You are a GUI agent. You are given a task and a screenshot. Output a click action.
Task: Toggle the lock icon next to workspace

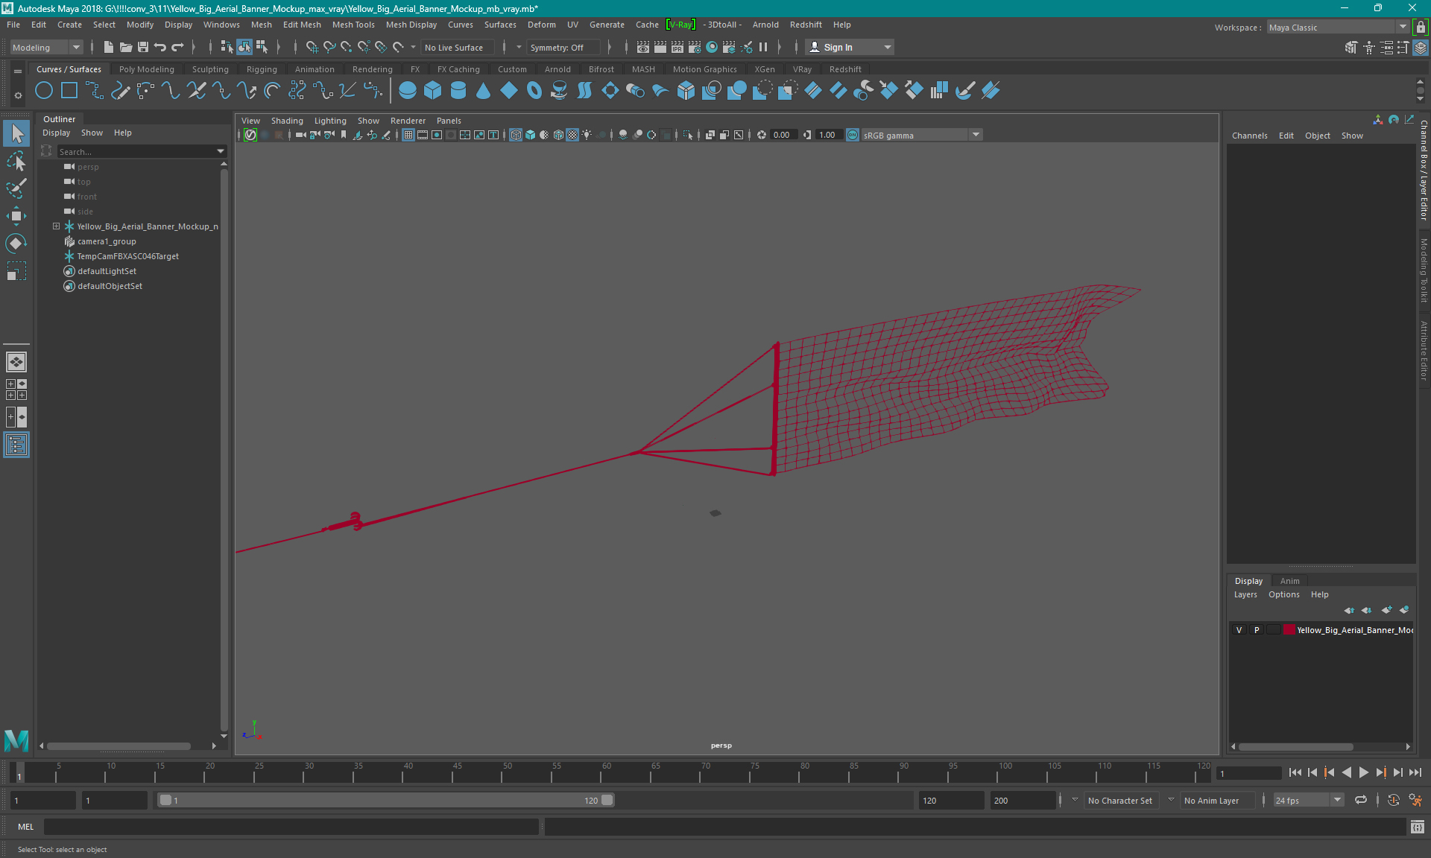1421,27
